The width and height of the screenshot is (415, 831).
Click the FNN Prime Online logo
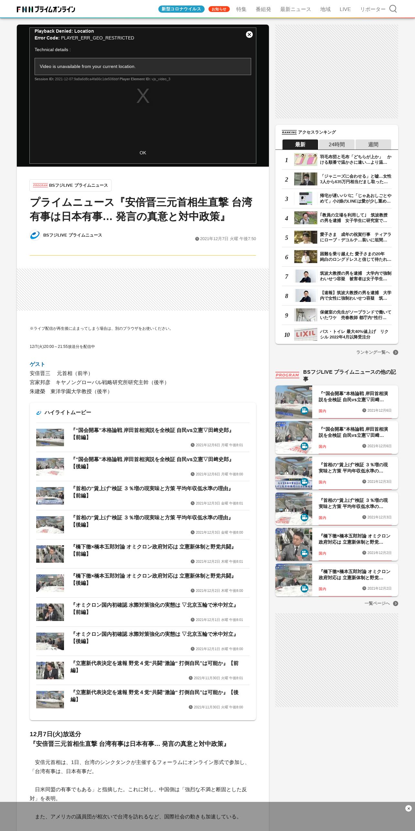coord(46,9)
